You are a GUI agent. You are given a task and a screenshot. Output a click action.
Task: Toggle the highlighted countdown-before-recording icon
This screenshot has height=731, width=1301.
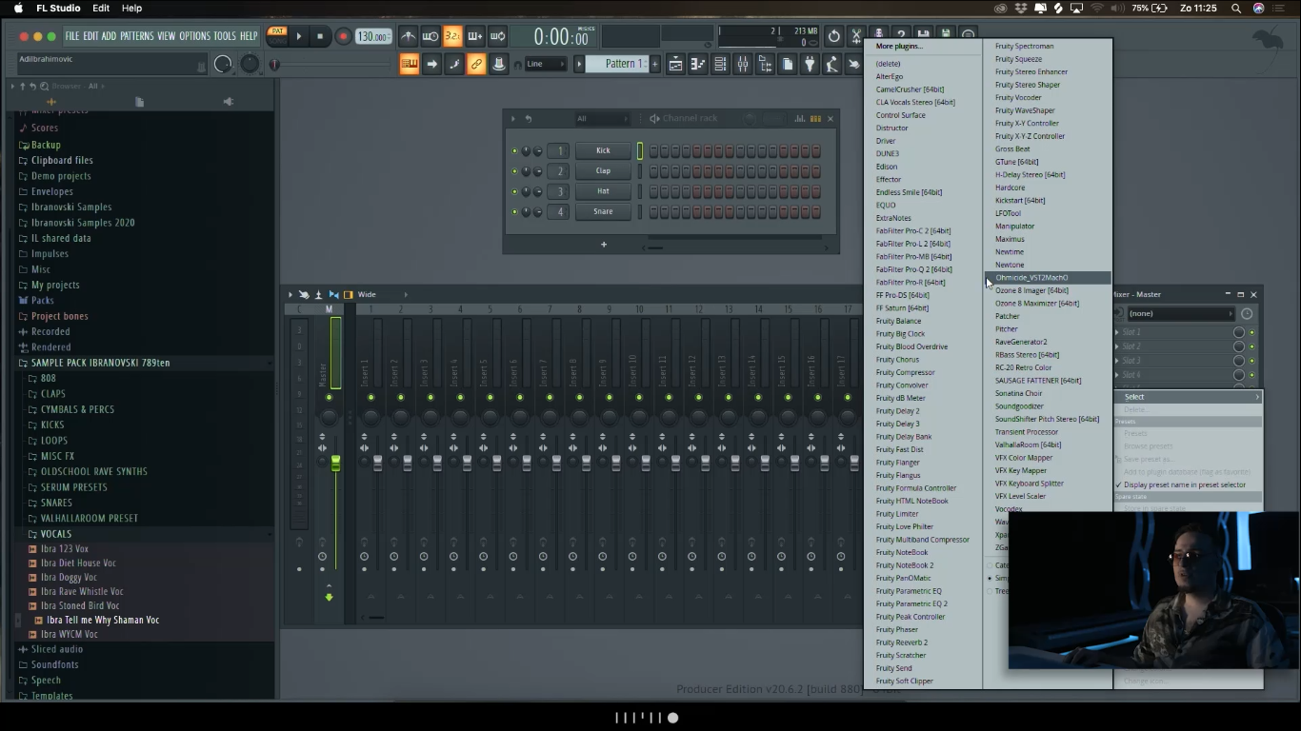click(x=452, y=36)
